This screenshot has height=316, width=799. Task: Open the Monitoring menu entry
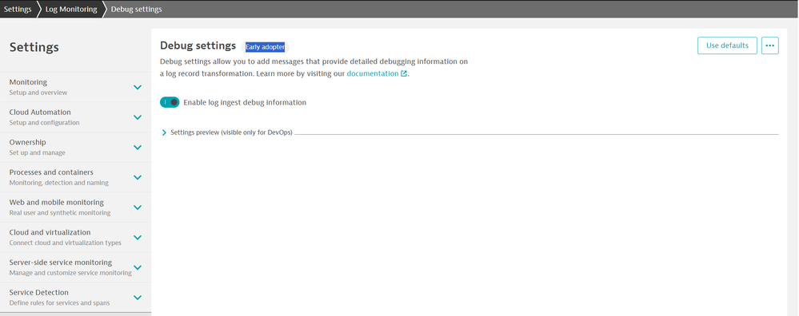coord(75,87)
